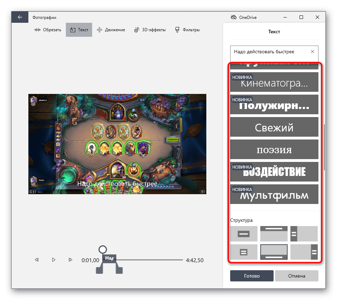Select the Текст tool tab
The width and height of the screenshot is (337, 300).
click(79, 30)
